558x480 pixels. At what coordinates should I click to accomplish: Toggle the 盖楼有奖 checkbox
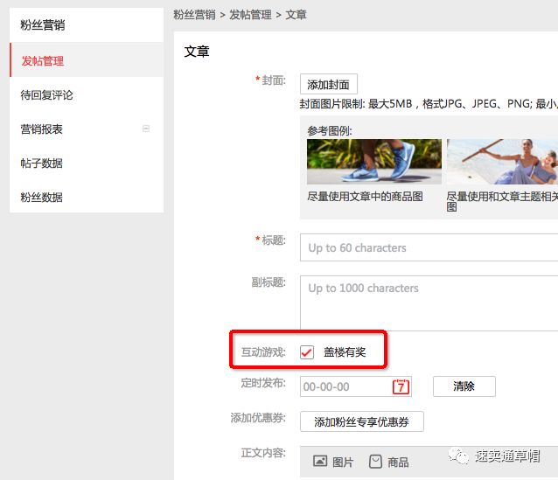pos(307,352)
